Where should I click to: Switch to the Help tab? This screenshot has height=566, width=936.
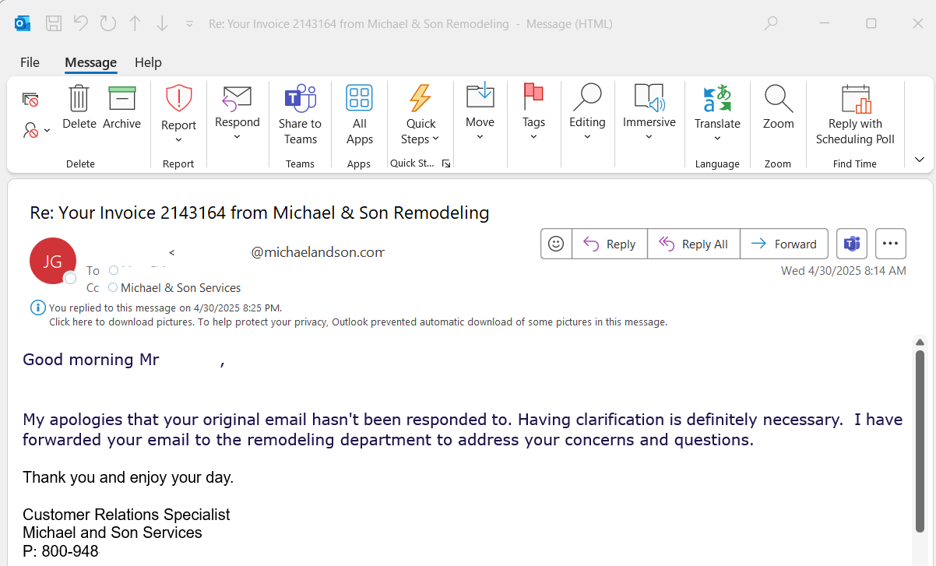click(148, 62)
